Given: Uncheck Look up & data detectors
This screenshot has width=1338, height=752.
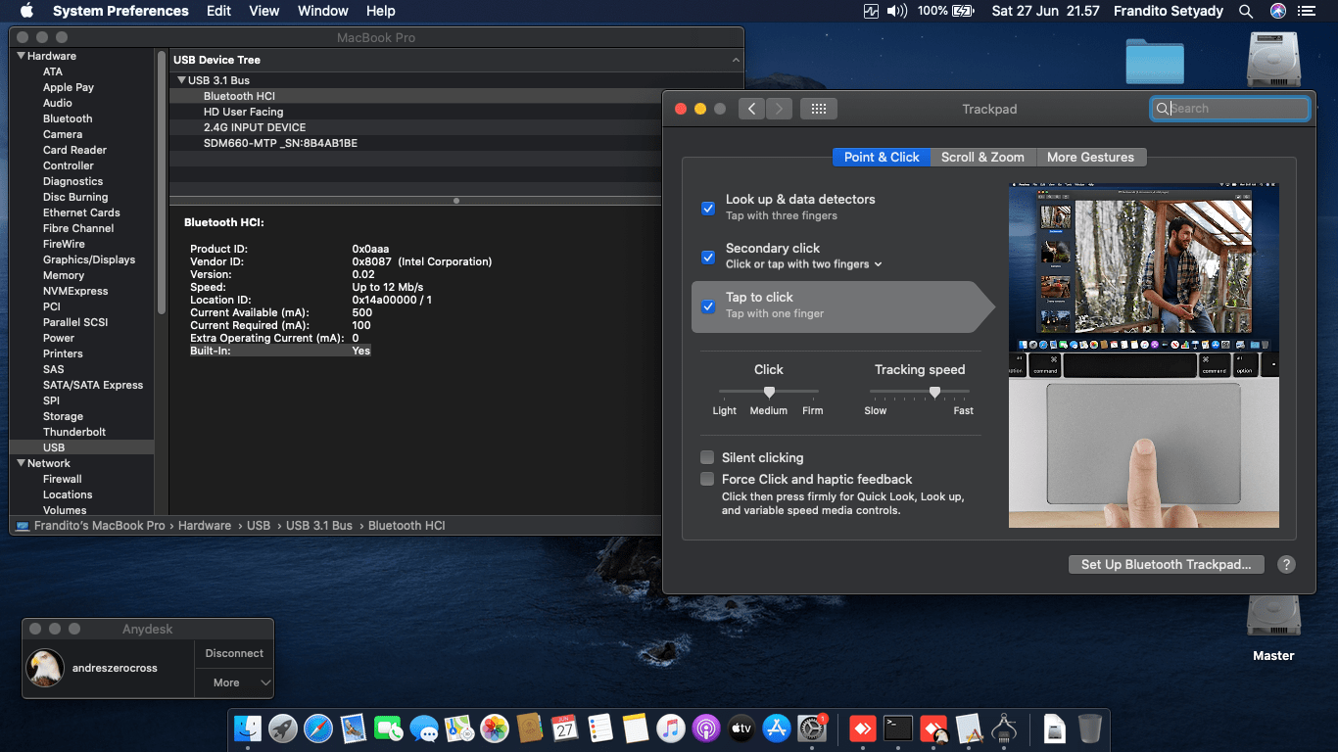Looking at the screenshot, I should pos(708,208).
